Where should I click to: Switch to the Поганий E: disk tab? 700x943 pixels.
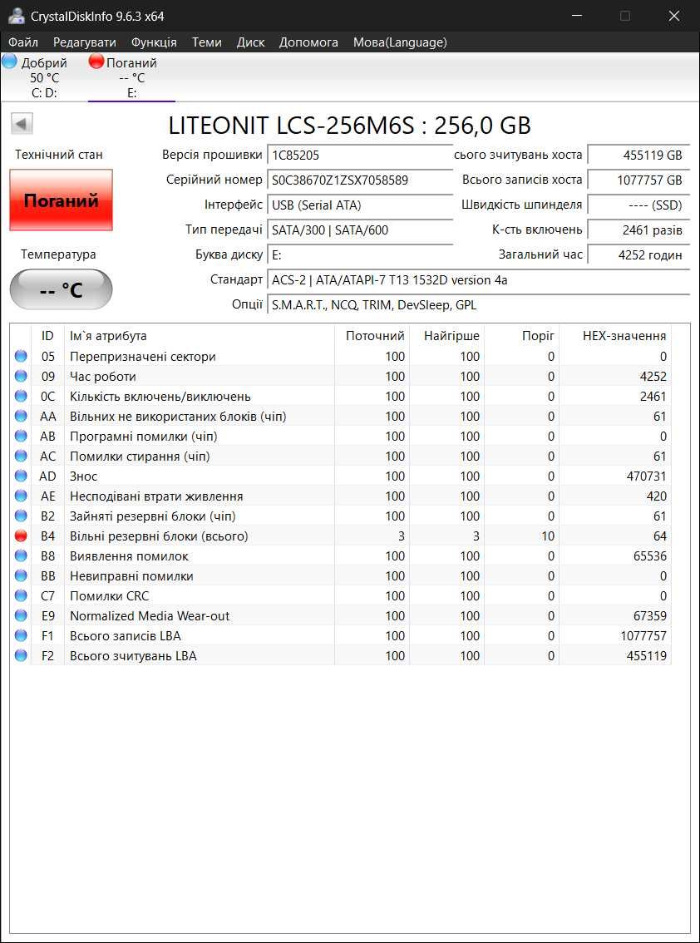click(x=131, y=77)
